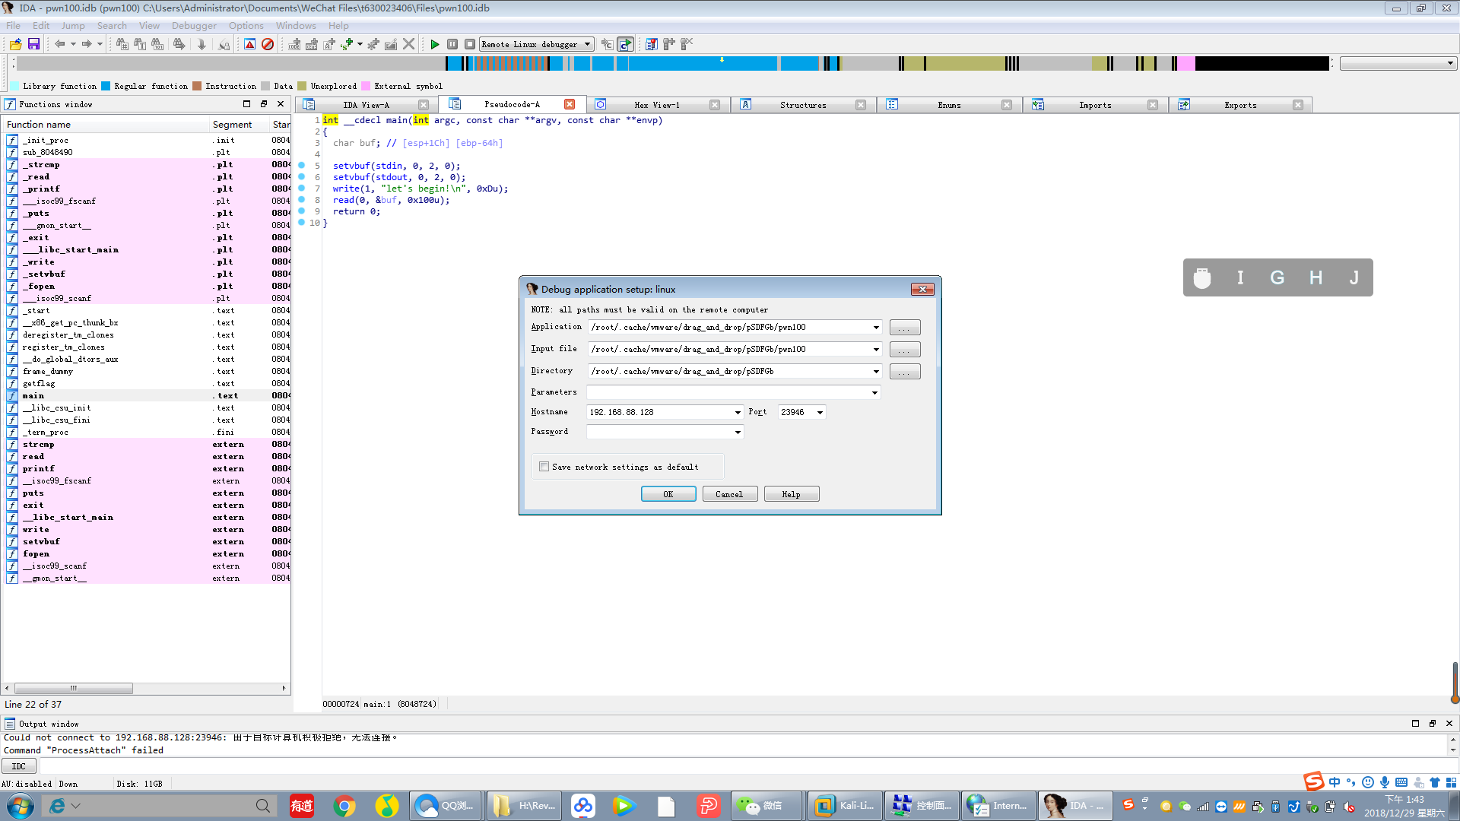
Task: Open the breakpoint list icon
Action: [x=652, y=44]
